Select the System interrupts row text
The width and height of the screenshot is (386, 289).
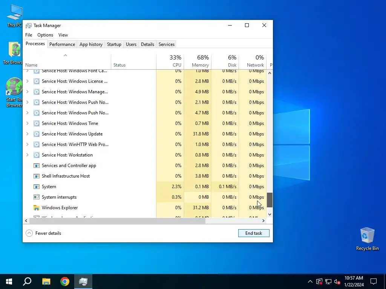(59, 197)
